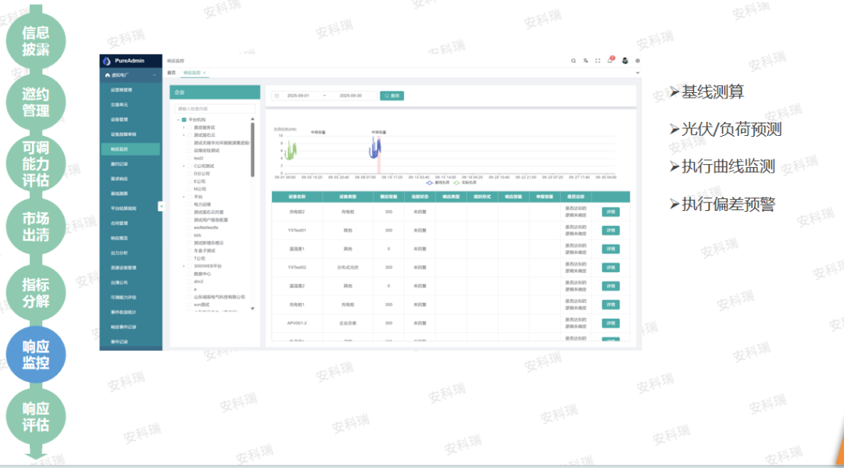The height and width of the screenshot is (468, 844).
Task: Open the search magnifier in the header
Action: (574, 61)
